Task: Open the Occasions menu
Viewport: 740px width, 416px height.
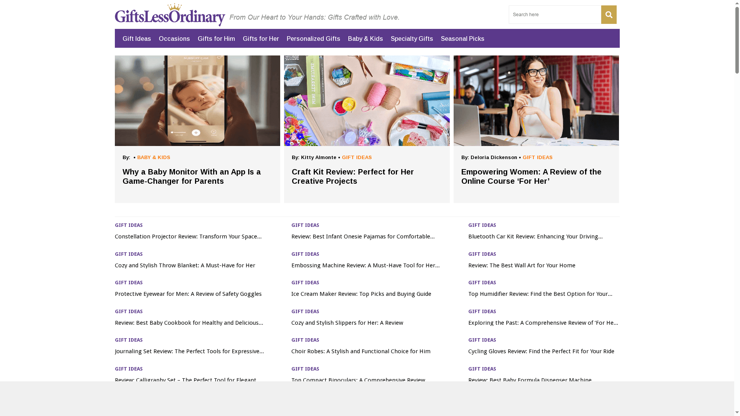Action: coord(174,39)
